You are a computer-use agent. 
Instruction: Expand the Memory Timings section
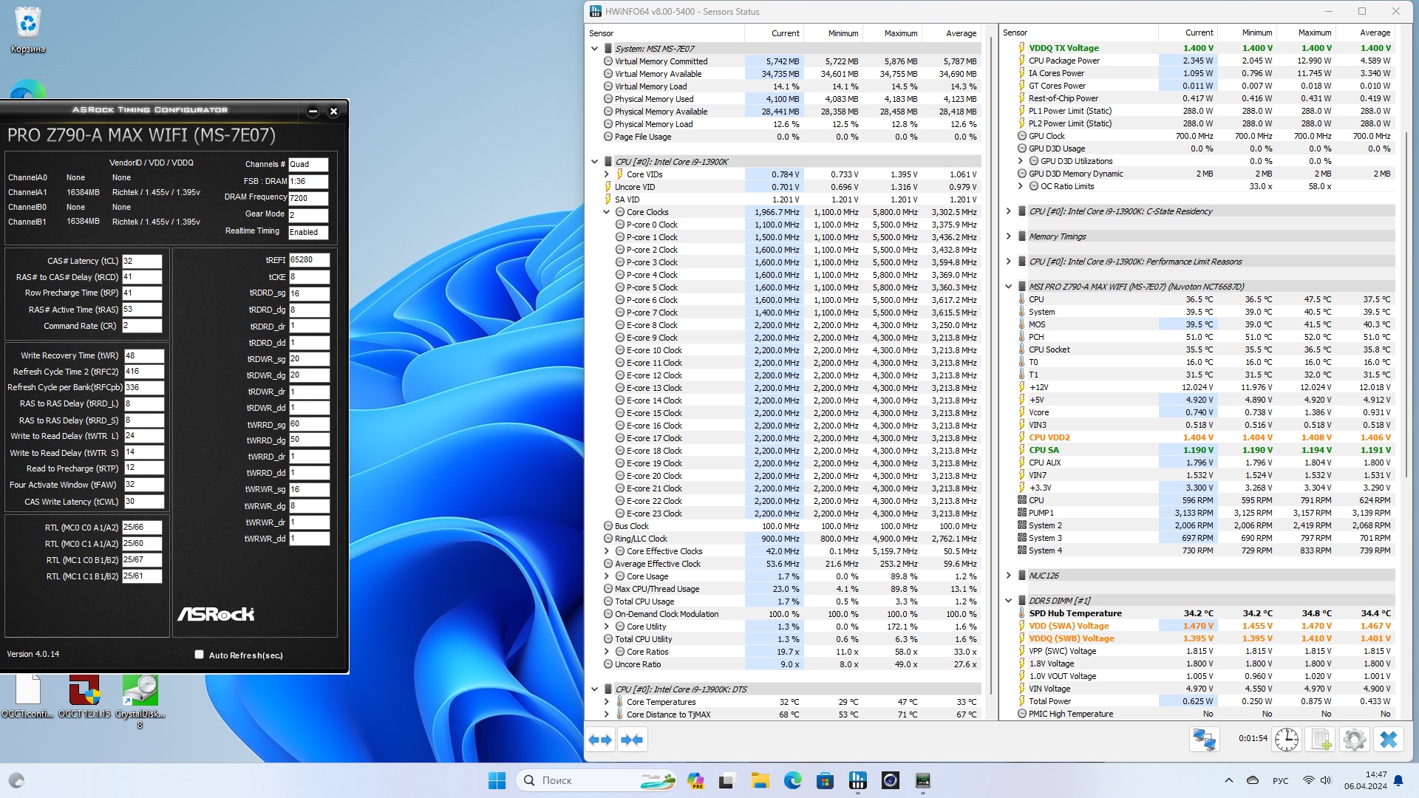[1008, 236]
